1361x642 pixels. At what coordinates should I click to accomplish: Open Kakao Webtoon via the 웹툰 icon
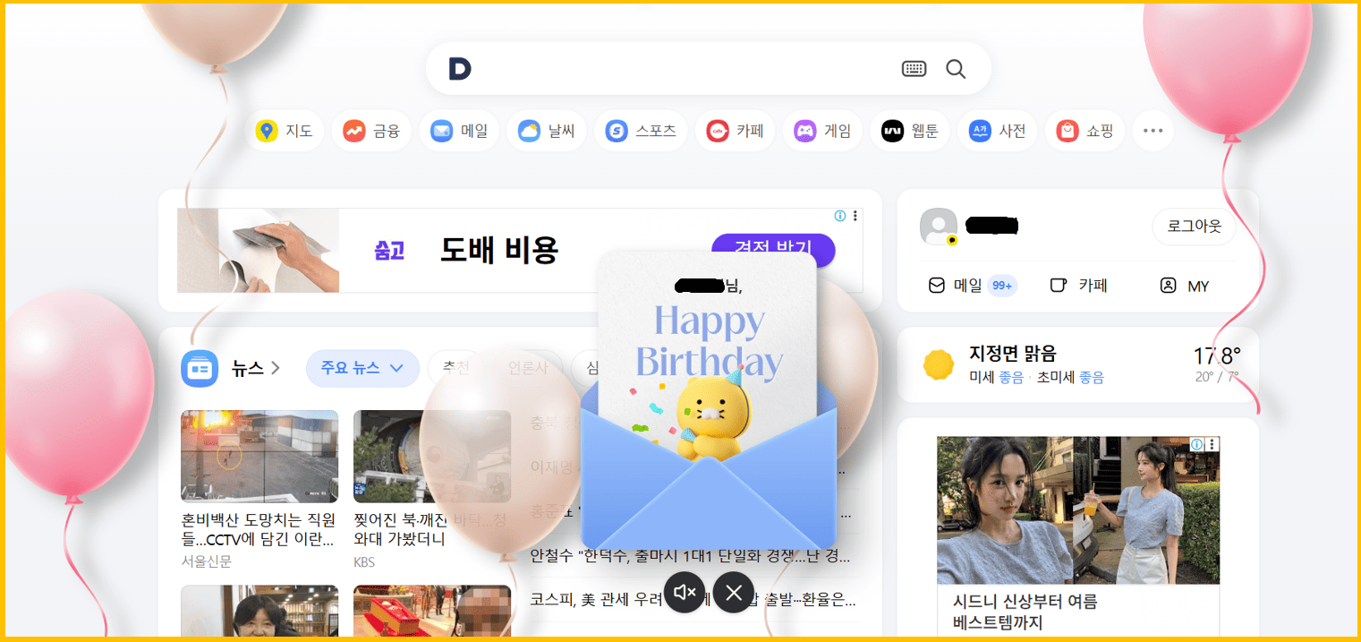click(909, 130)
